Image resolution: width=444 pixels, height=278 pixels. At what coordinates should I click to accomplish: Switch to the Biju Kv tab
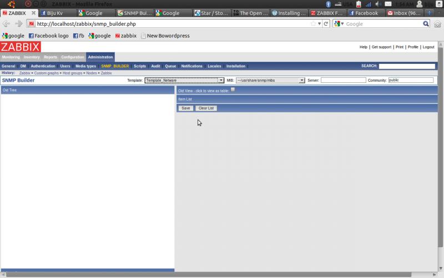pyautogui.click(x=57, y=13)
